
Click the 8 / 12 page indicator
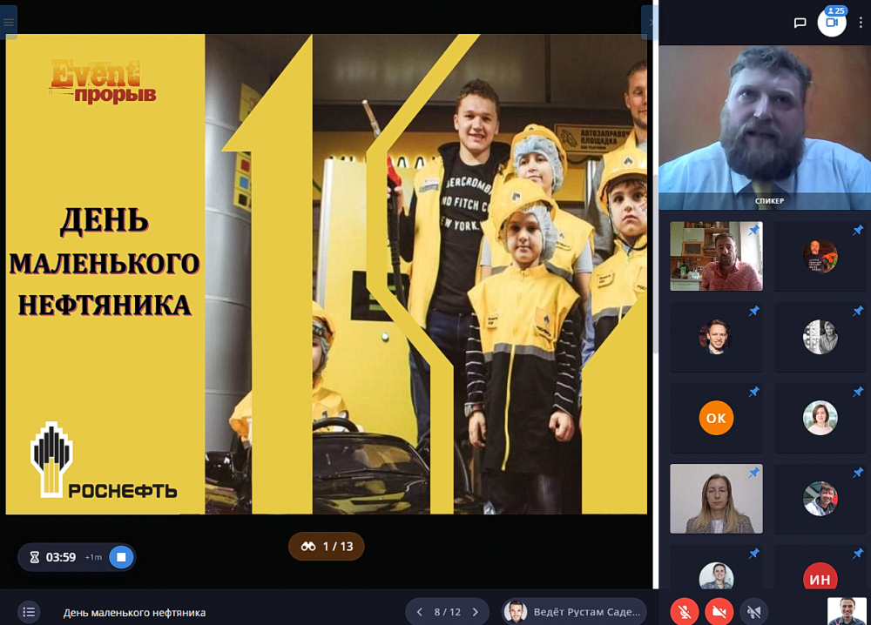(447, 612)
